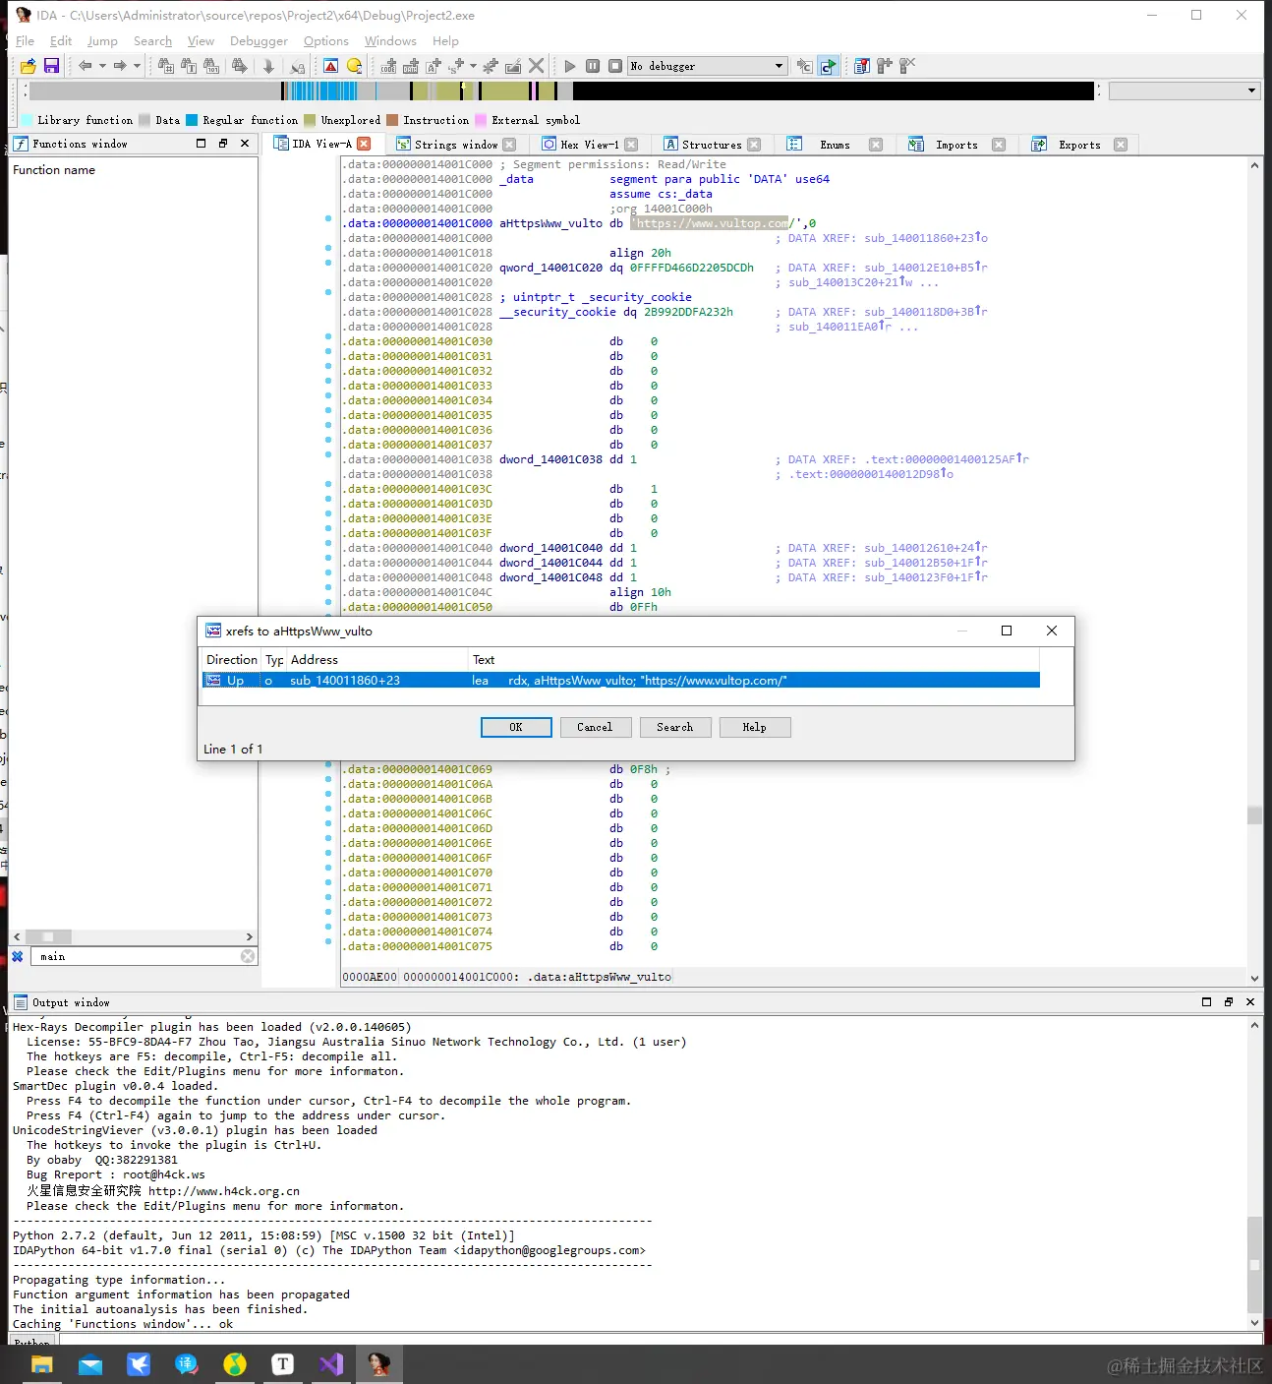The width and height of the screenshot is (1272, 1384).
Task: Click the yellow circle toolbar icon
Action: [355, 66]
